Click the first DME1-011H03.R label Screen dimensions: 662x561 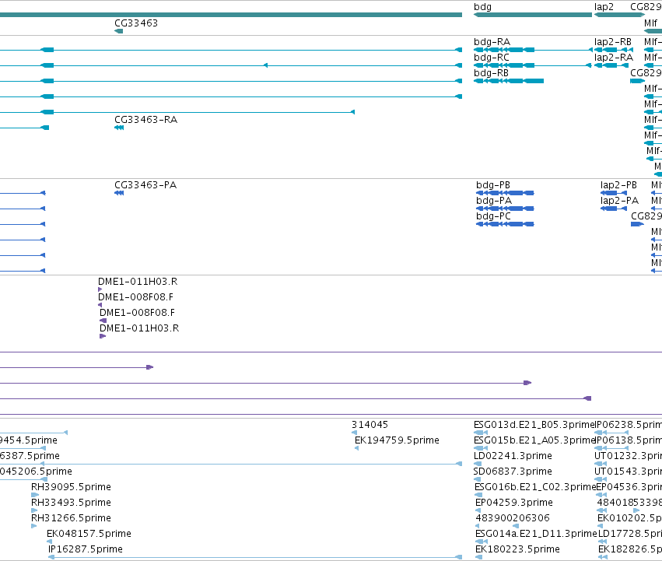click(x=138, y=282)
